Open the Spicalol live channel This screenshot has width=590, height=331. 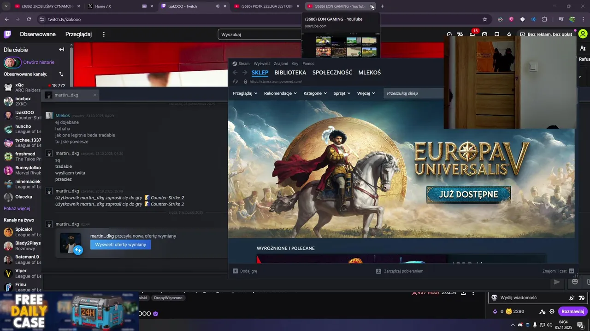pos(21,232)
